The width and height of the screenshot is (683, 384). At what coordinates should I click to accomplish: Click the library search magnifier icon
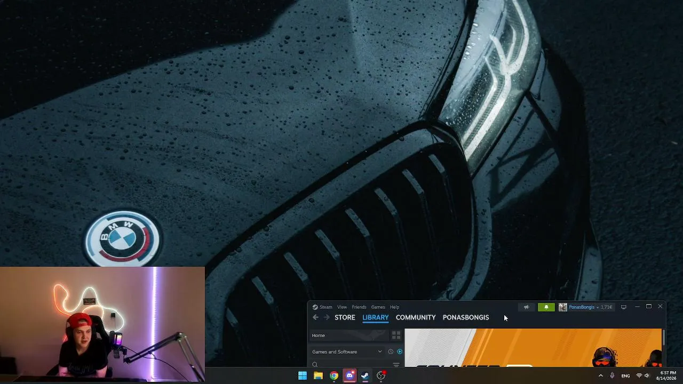[x=315, y=365]
